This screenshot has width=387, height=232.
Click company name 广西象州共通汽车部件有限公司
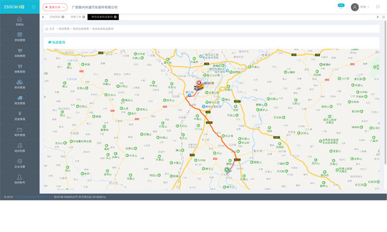point(95,7)
